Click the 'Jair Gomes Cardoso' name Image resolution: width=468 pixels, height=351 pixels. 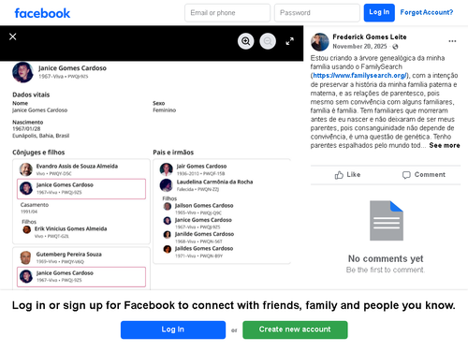coord(201,167)
